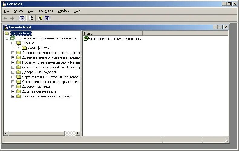
Task: Select Доверенные издатели tree label
Action: (x=40, y=72)
